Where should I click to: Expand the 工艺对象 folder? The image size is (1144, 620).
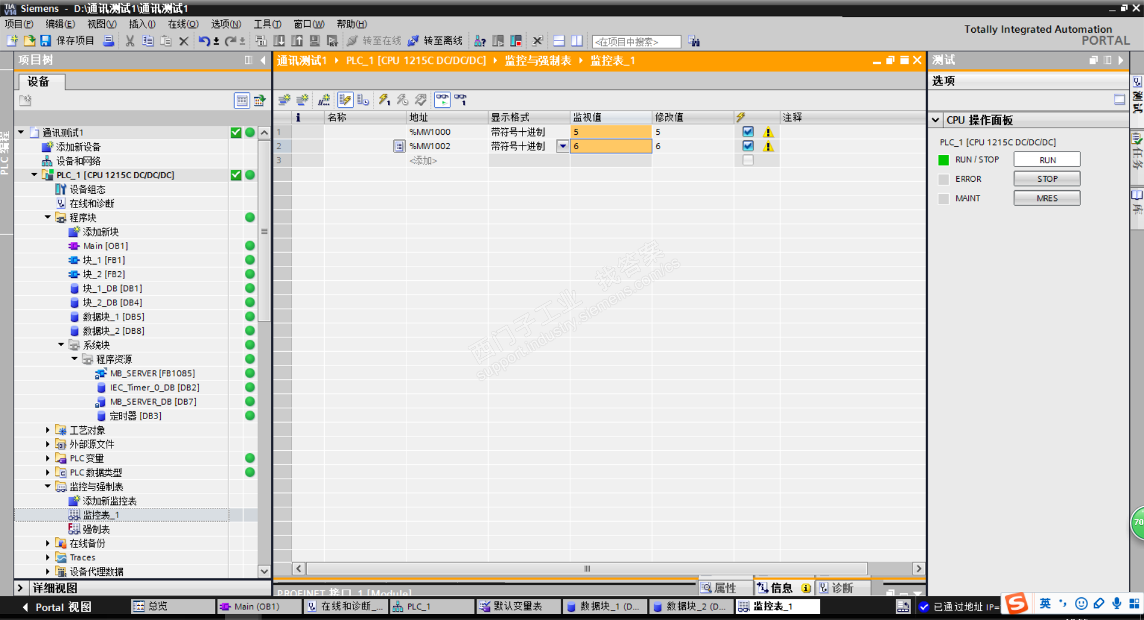click(x=48, y=430)
